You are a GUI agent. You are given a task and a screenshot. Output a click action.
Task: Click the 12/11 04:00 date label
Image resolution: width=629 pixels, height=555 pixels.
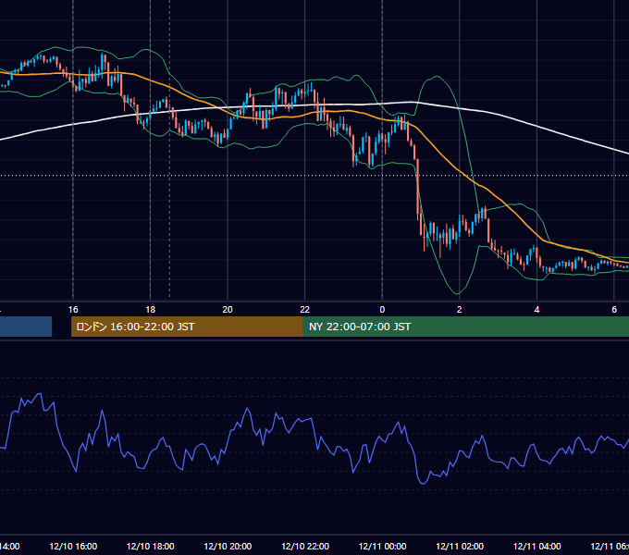536,547
